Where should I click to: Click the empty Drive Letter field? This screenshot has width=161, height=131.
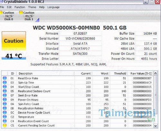point(80,59)
